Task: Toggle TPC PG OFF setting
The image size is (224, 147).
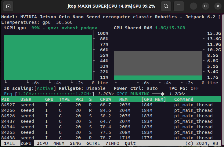Action: point(194,88)
